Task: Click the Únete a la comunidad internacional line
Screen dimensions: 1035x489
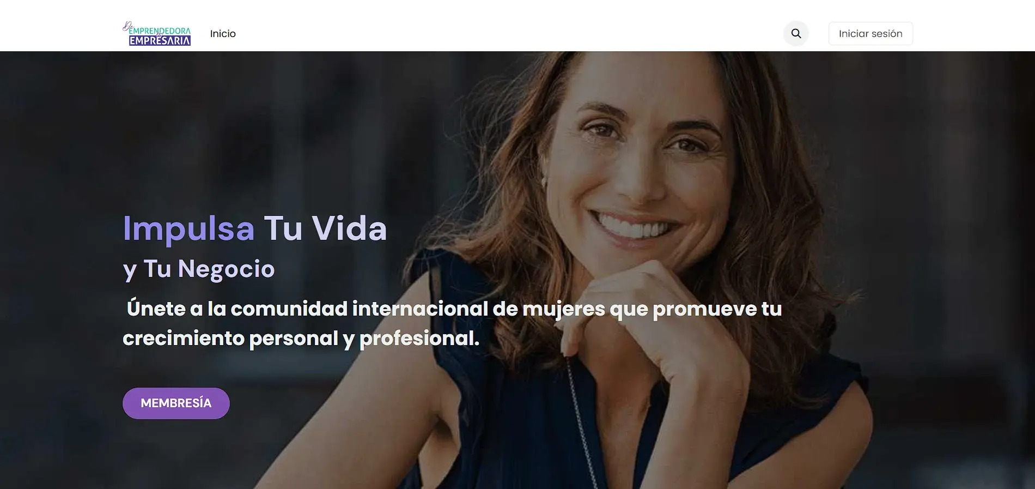Action: click(x=454, y=309)
